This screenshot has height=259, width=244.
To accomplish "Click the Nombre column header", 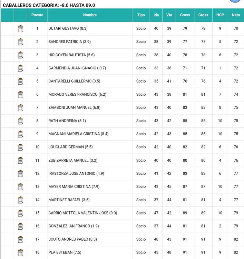I will pos(90,15).
